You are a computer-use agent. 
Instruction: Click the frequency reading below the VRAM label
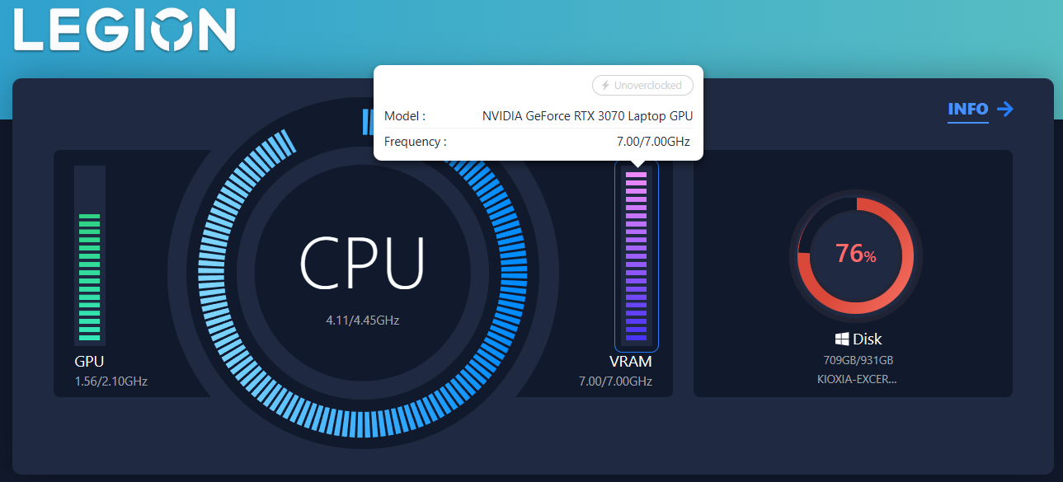pyautogui.click(x=615, y=381)
